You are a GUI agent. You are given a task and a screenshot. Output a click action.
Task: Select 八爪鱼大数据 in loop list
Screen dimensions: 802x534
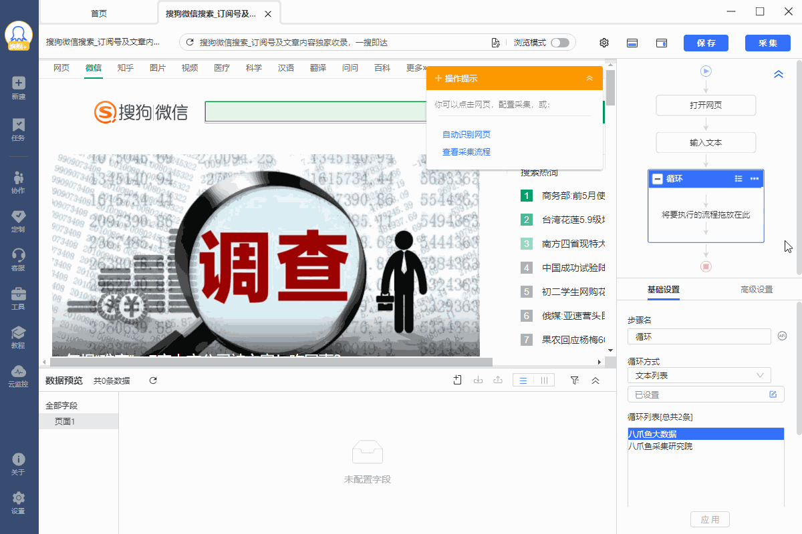pyautogui.click(x=706, y=435)
